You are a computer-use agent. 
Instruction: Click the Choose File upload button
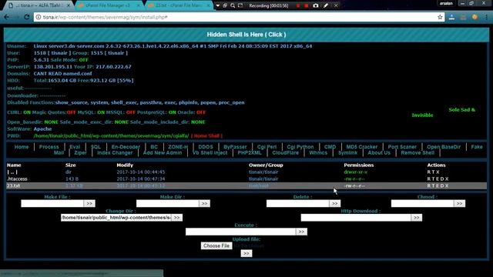(216, 245)
